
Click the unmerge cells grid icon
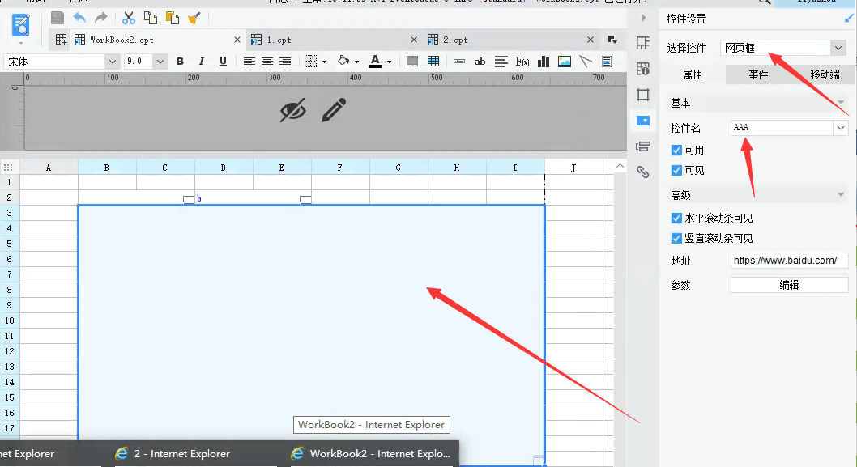(x=433, y=62)
